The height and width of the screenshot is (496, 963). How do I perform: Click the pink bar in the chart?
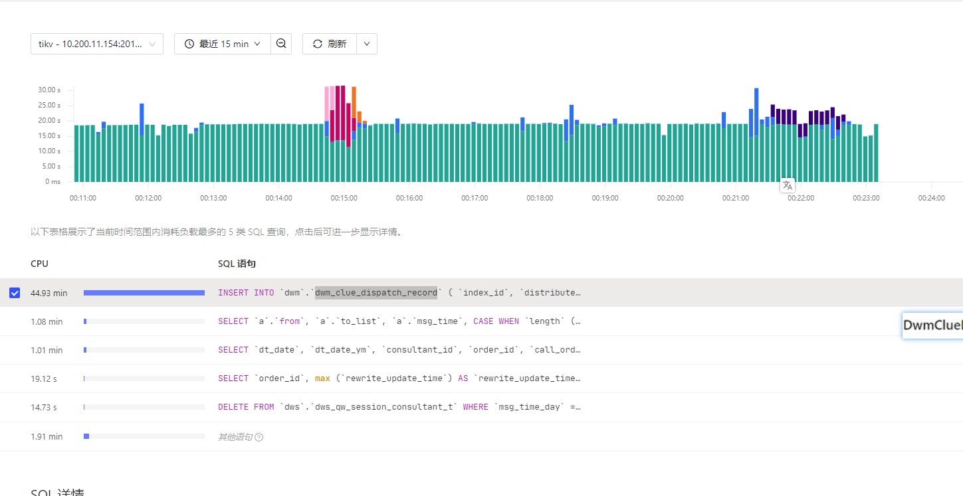tap(327, 103)
